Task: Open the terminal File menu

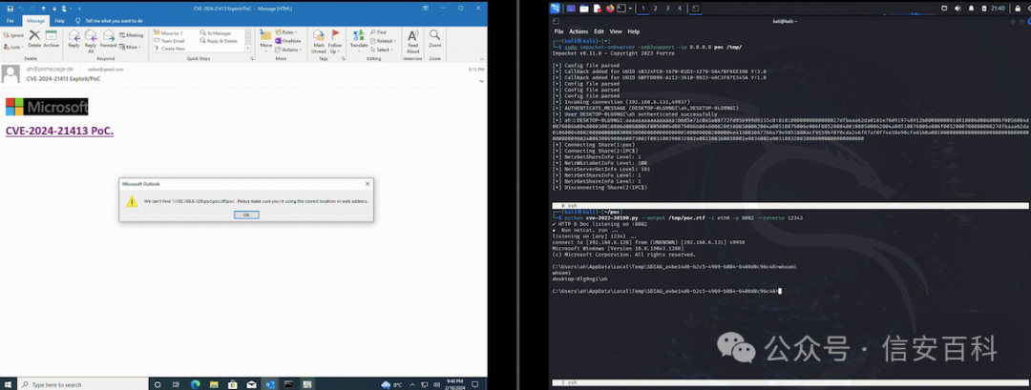Action: click(x=558, y=31)
